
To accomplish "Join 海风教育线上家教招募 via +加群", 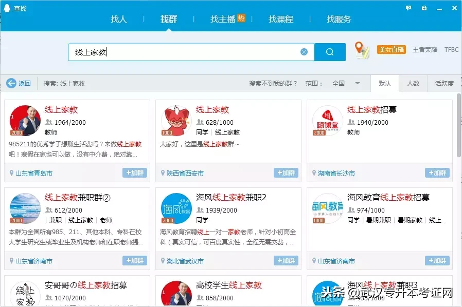I will (x=437, y=260).
